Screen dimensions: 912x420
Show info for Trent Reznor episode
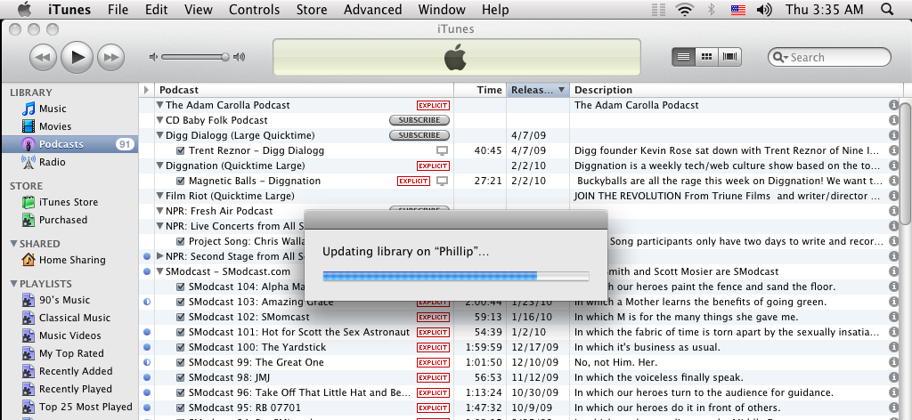tap(894, 150)
